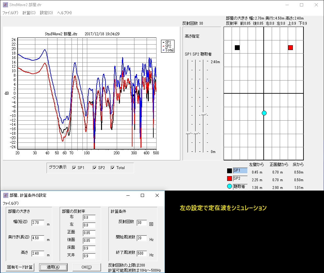This screenshot has height=273, width=324.
Task: Minimize the StndWave2 main window
Action: coord(287,5)
